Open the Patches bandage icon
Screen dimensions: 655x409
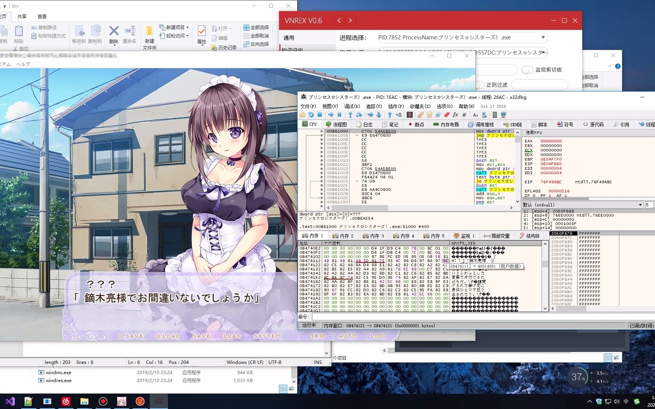[420, 115]
